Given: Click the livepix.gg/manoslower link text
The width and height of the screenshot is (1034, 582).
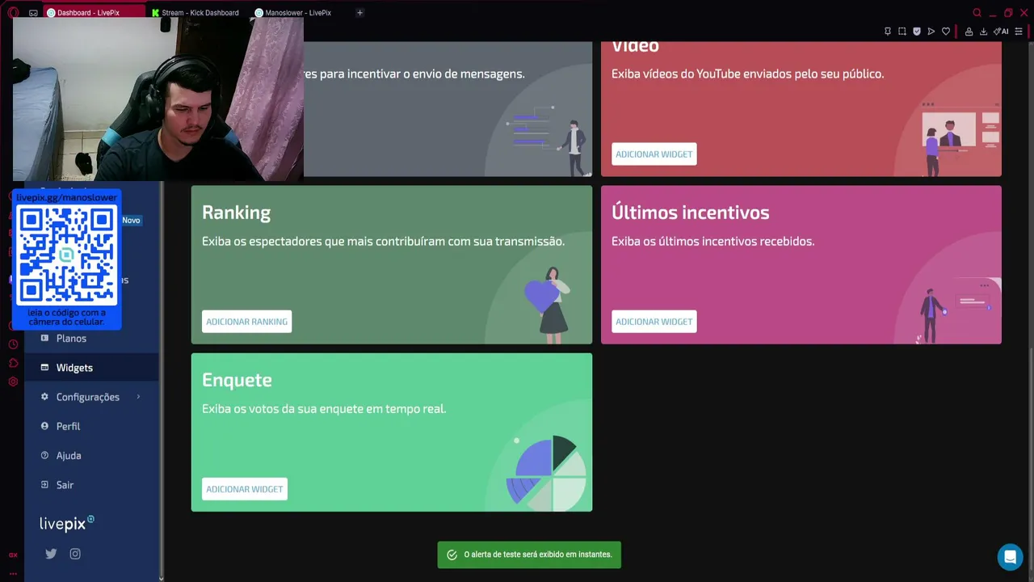Looking at the screenshot, I should tap(67, 197).
